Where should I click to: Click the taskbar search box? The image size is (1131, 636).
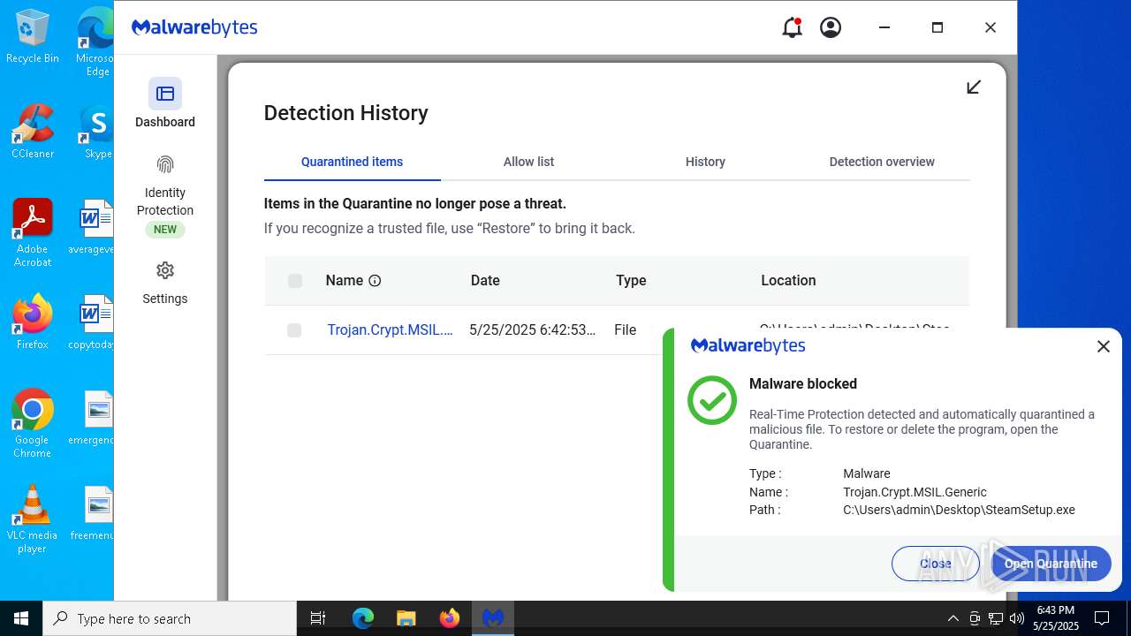click(x=170, y=618)
